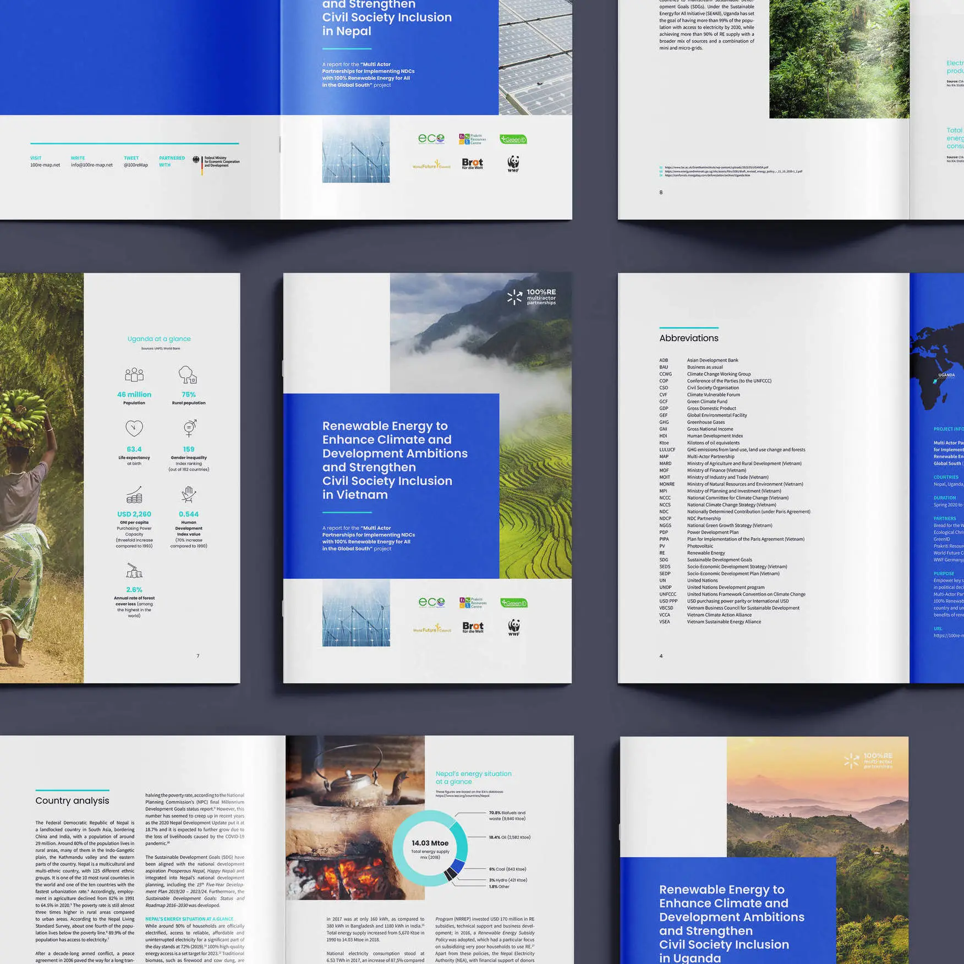Click the GNI per capita coins icon
This screenshot has height=964, width=964.
click(134, 495)
